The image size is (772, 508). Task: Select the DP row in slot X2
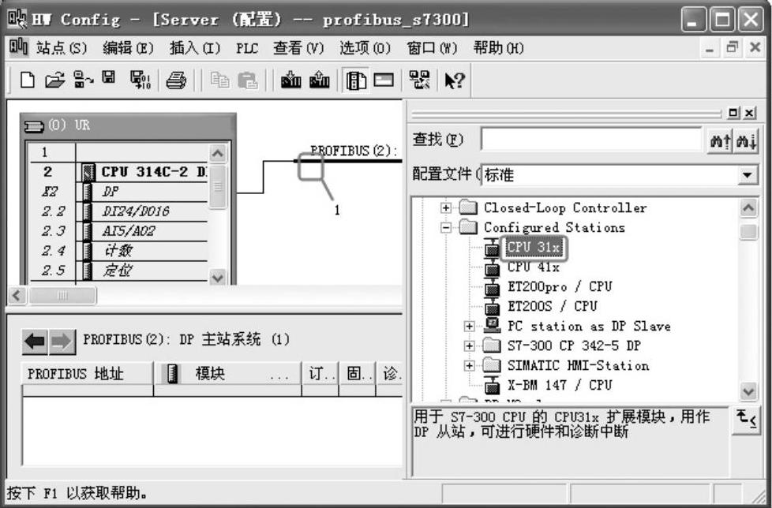(x=118, y=192)
